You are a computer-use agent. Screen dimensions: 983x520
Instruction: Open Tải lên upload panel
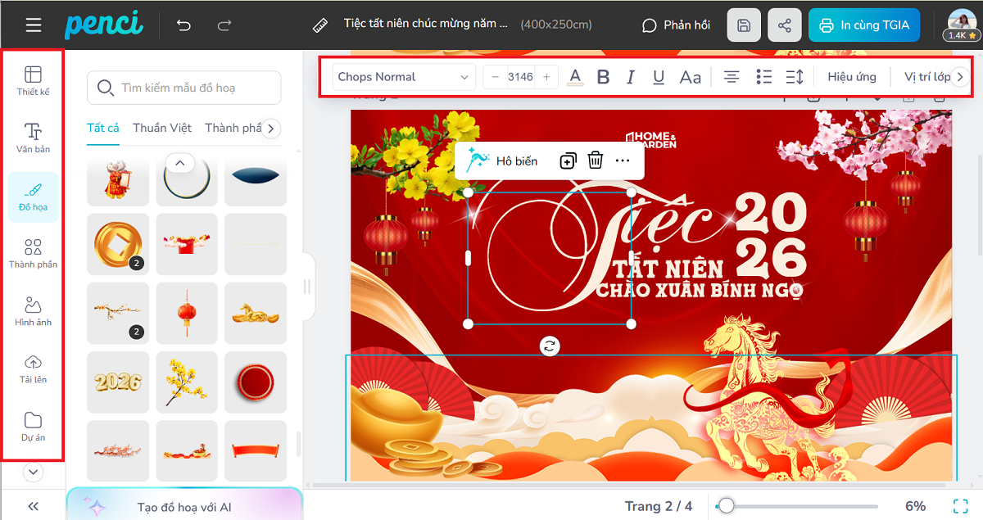click(33, 369)
